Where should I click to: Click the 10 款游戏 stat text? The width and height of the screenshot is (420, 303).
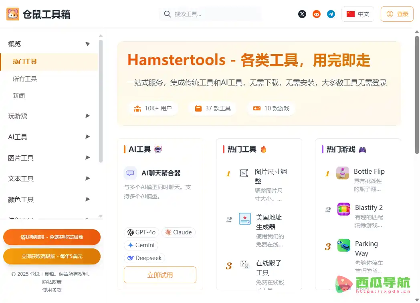[x=277, y=108]
